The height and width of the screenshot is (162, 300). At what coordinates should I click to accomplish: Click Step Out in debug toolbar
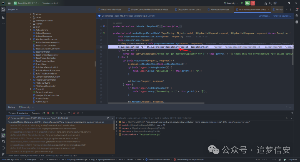69,113
